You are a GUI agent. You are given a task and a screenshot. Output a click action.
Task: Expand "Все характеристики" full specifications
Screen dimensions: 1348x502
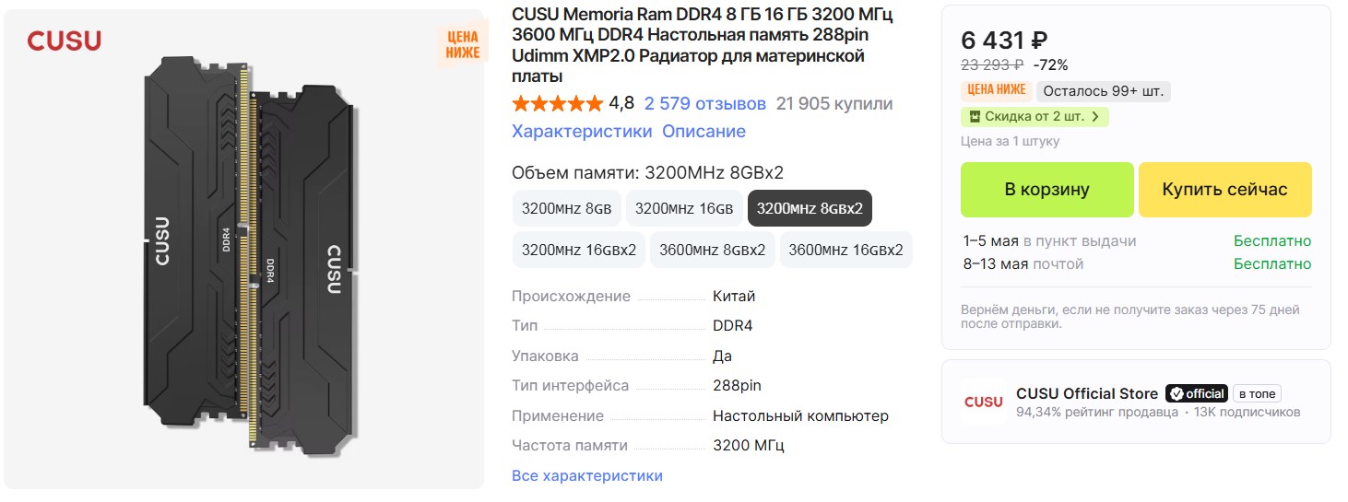(586, 475)
